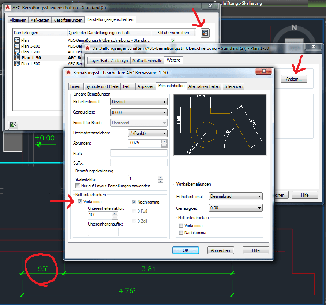The image size is (326, 305).
Task: Click the Untereinheitensuffix input field
Action: 103,232
